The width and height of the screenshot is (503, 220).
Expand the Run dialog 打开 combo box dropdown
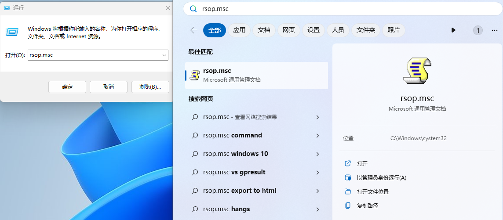[164, 55]
